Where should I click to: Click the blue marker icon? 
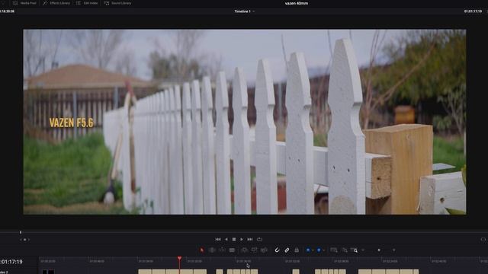(x=319, y=250)
